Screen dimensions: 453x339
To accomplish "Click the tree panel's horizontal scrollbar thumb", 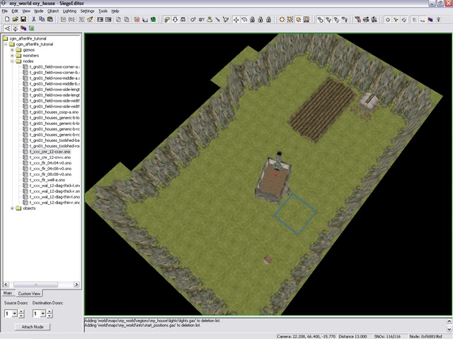I will pos(36,285).
